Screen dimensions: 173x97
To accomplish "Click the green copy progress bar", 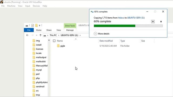I will (128, 26).
